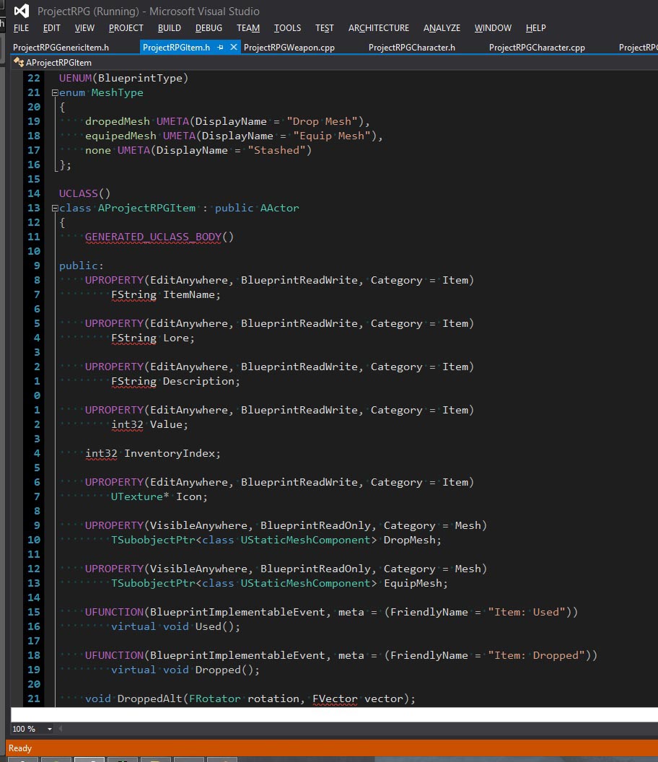Collapse the class AProjectRPGItem block
658x762 pixels.
54,209
